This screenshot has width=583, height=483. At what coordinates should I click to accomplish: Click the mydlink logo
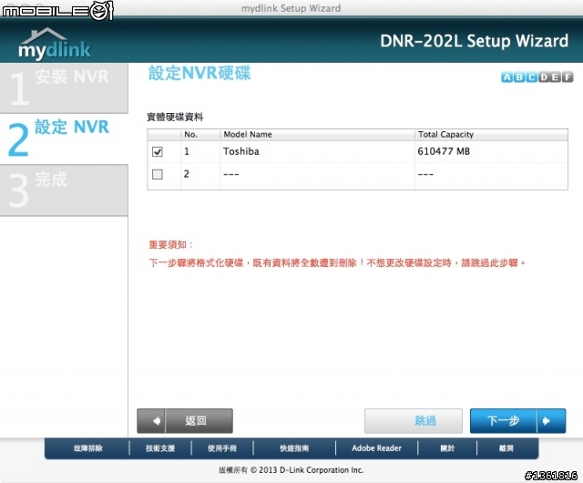click(55, 44)
